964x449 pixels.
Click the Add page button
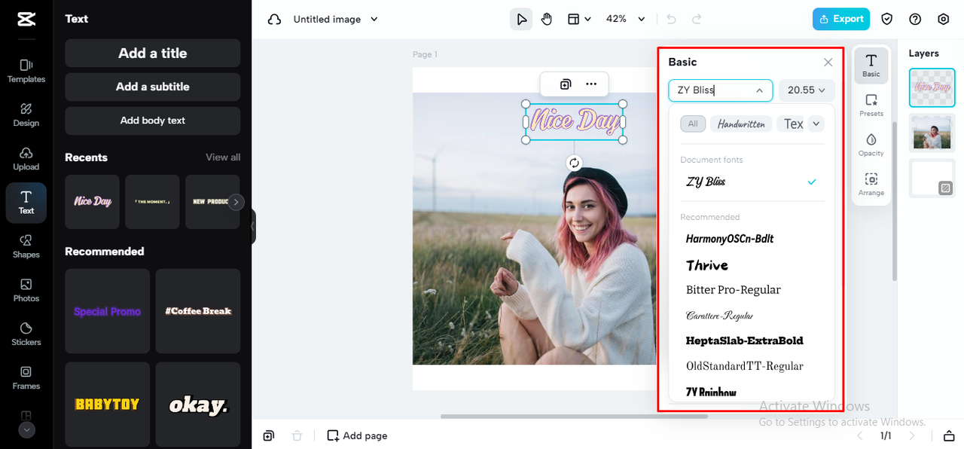click(x=358, y=435)
